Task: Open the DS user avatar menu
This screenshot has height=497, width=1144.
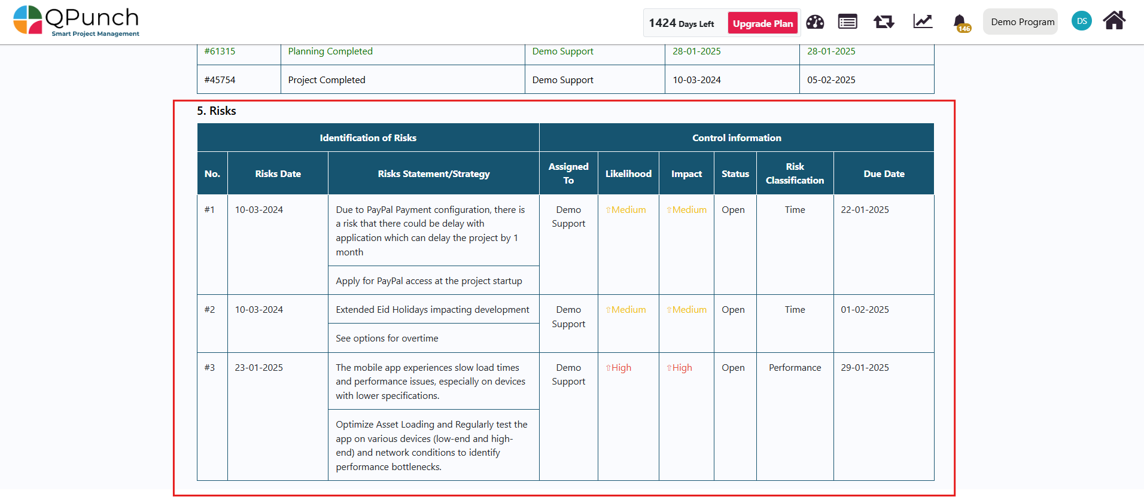Action: click(x=1082, y=21)
